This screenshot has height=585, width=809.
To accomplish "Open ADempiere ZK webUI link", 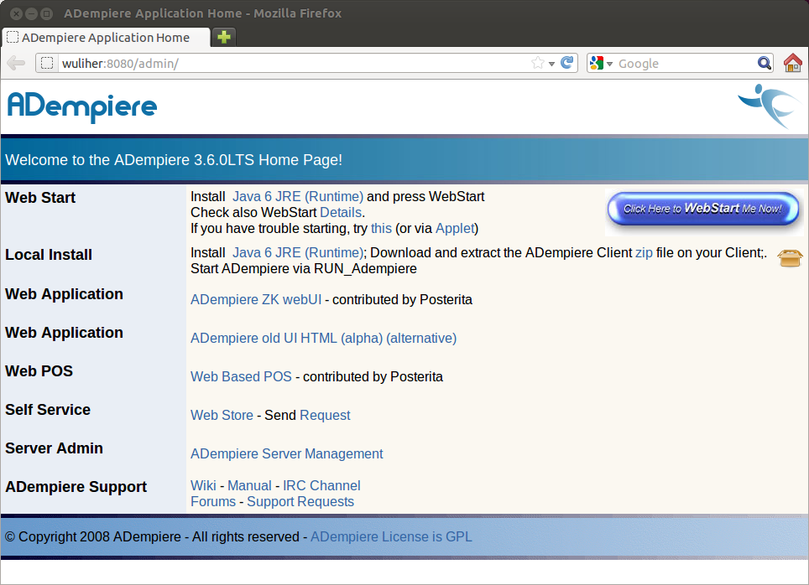I will (x=256, y=299).
